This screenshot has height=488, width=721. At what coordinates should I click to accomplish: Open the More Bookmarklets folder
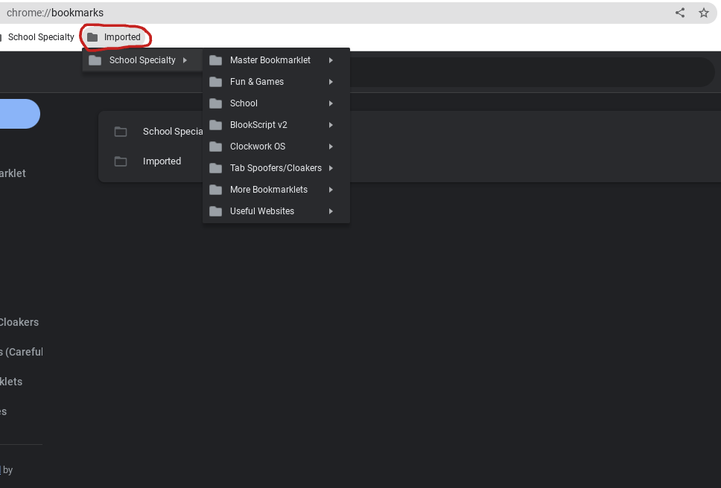click(x=276, y=190)
